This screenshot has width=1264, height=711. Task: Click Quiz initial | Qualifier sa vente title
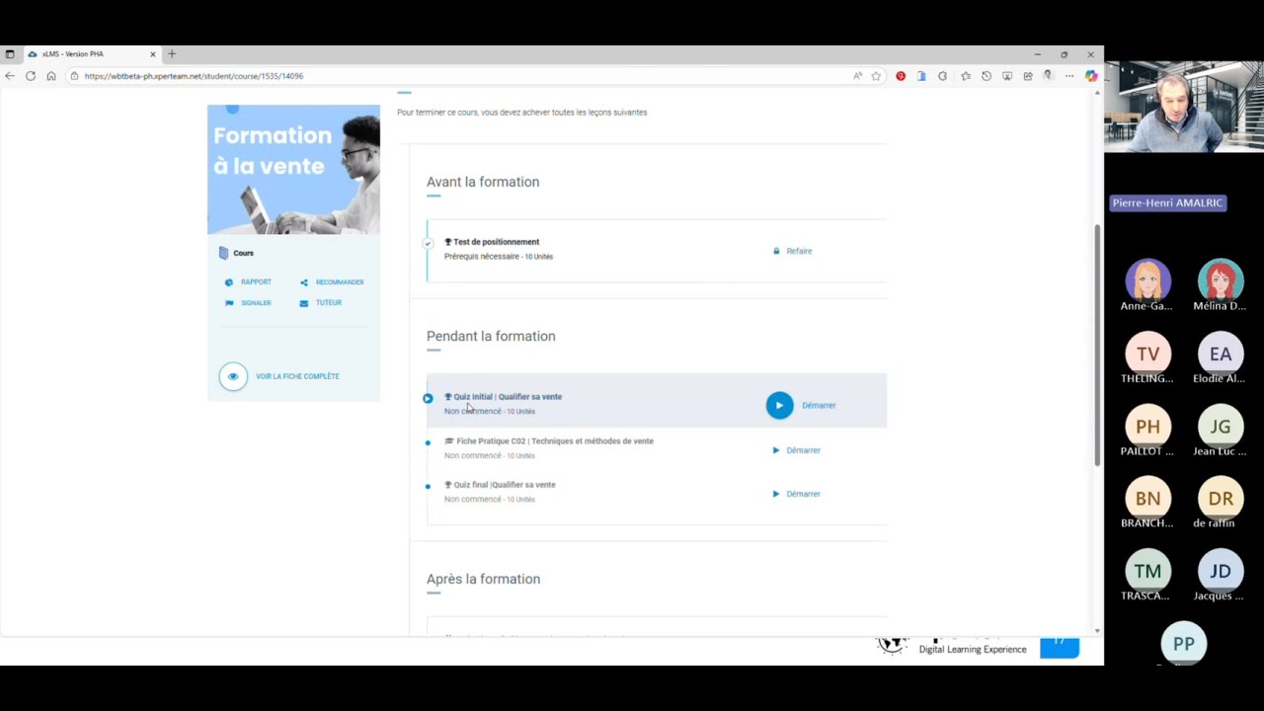[x=508, y=397]
